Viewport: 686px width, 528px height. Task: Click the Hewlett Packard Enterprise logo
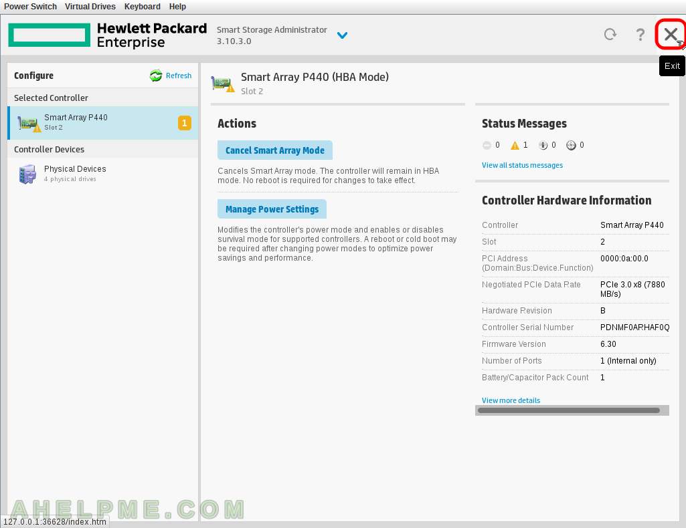(108, 35)
